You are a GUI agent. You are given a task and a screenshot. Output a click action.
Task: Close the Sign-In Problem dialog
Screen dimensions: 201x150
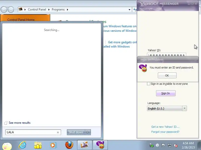coord(196,59)
